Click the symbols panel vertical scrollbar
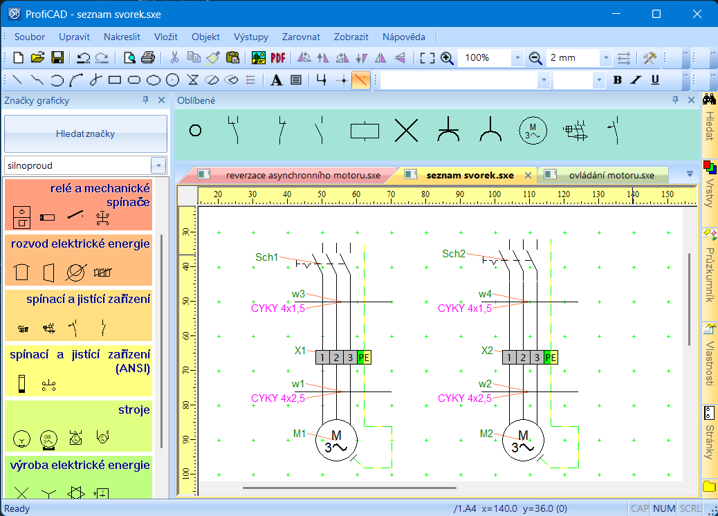The image size is (718, 516). [x=162, y=341]
